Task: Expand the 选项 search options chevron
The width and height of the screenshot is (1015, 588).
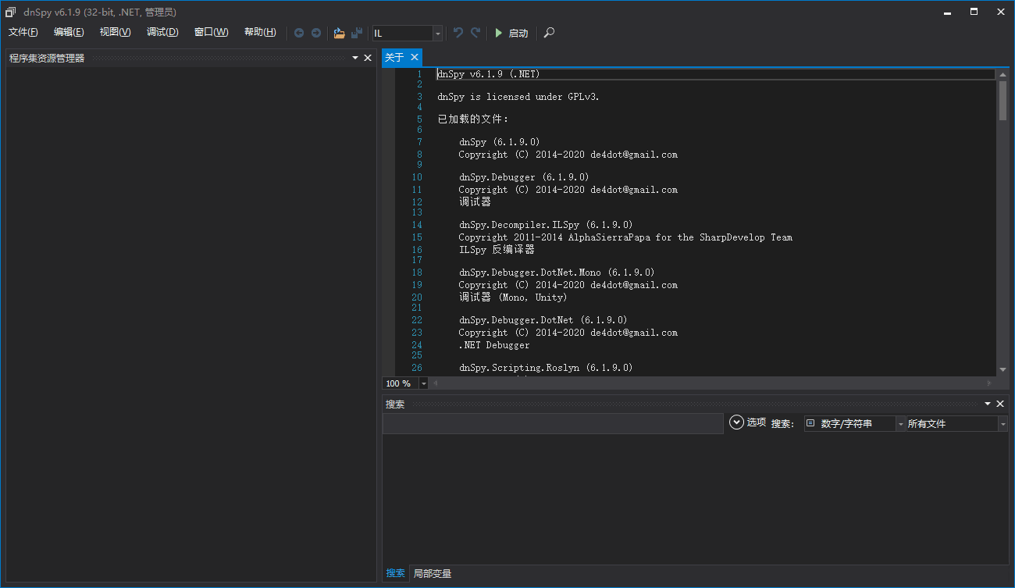Action: point(736,422)
